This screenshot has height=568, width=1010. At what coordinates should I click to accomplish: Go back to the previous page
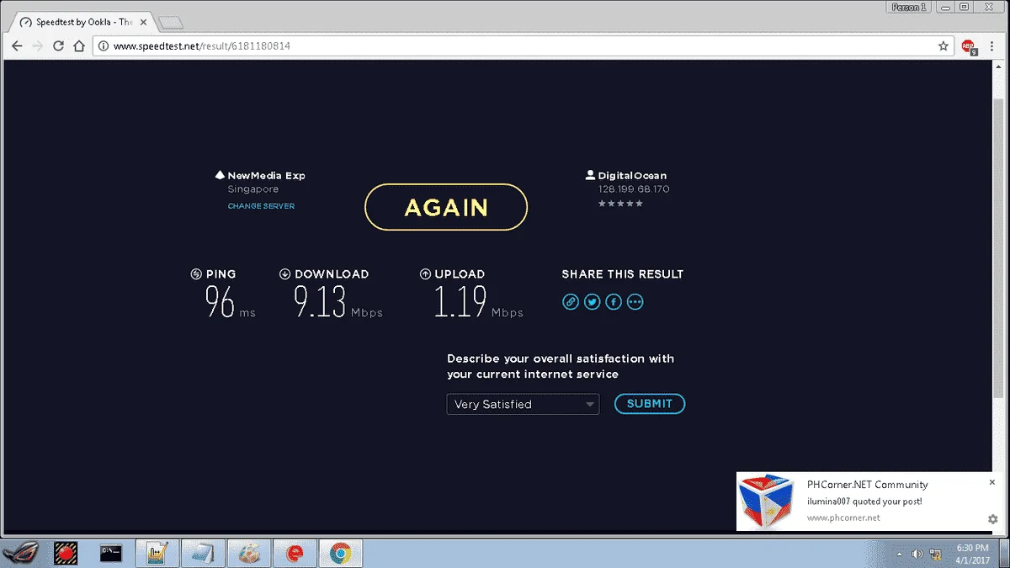coord(17,46)
